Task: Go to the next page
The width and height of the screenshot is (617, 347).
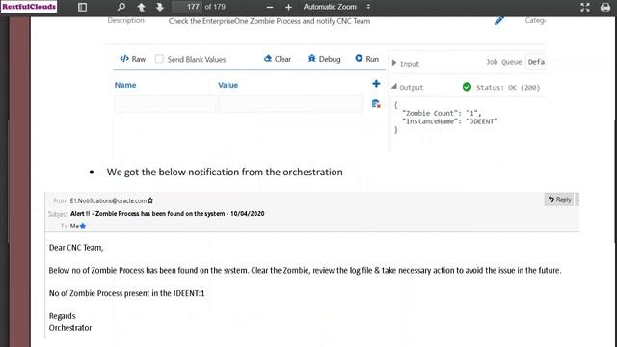Action: pyautogui.click(x=160, y=7)
